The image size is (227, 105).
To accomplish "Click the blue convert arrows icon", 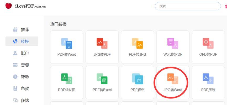I will [15, 41].
